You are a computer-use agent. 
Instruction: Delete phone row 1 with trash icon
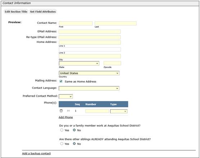click(x=61, y=111)
